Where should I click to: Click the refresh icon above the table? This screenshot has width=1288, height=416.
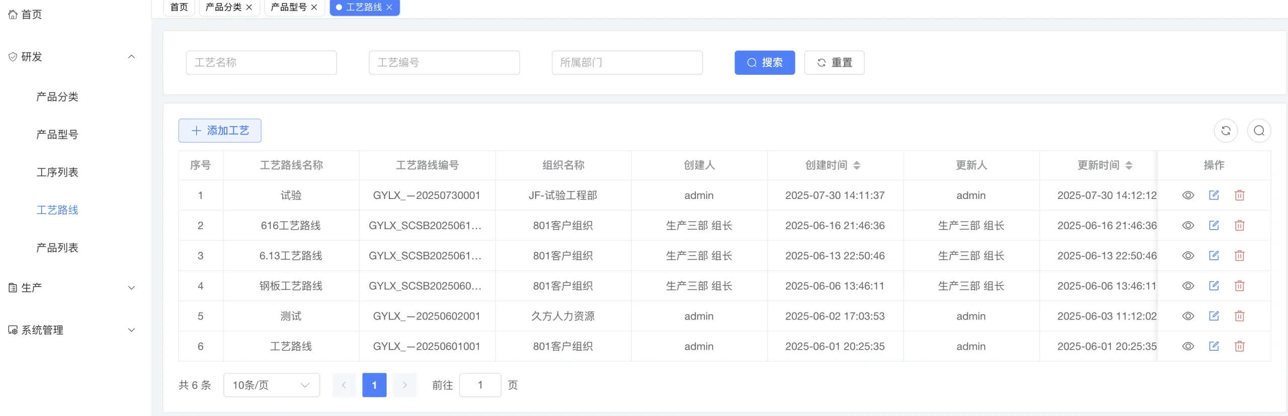pyautogui.click(x=1226, y=131)
